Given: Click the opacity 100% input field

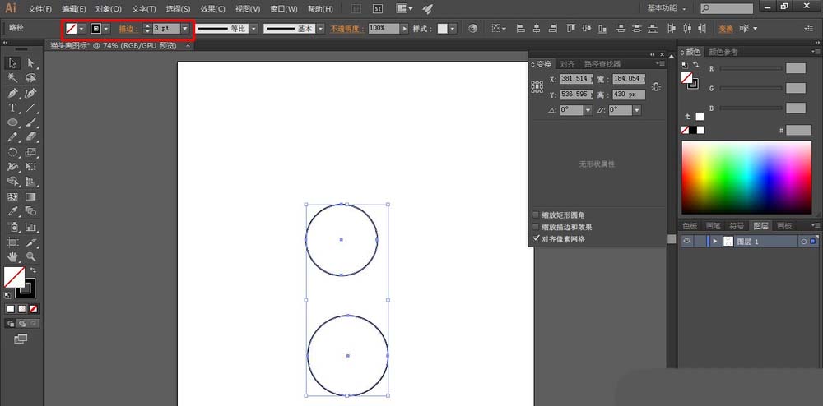Looking at the screenshot, I should [x=384, y=29].
